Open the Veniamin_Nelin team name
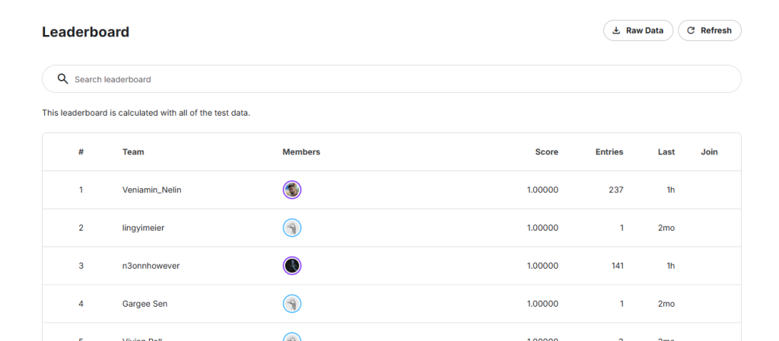Viewport: 779px width, 341px height. tap(151, 190)
